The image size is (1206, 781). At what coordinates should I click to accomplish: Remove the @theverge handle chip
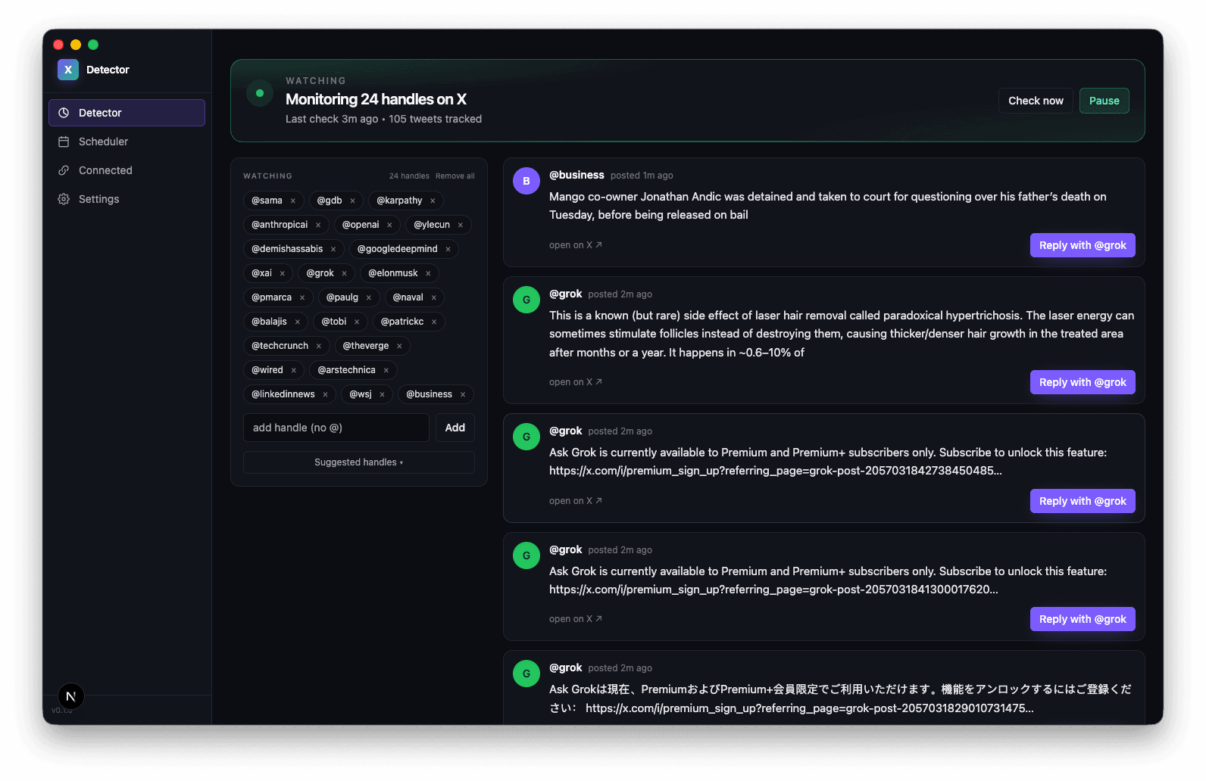[x=399, y=346]
